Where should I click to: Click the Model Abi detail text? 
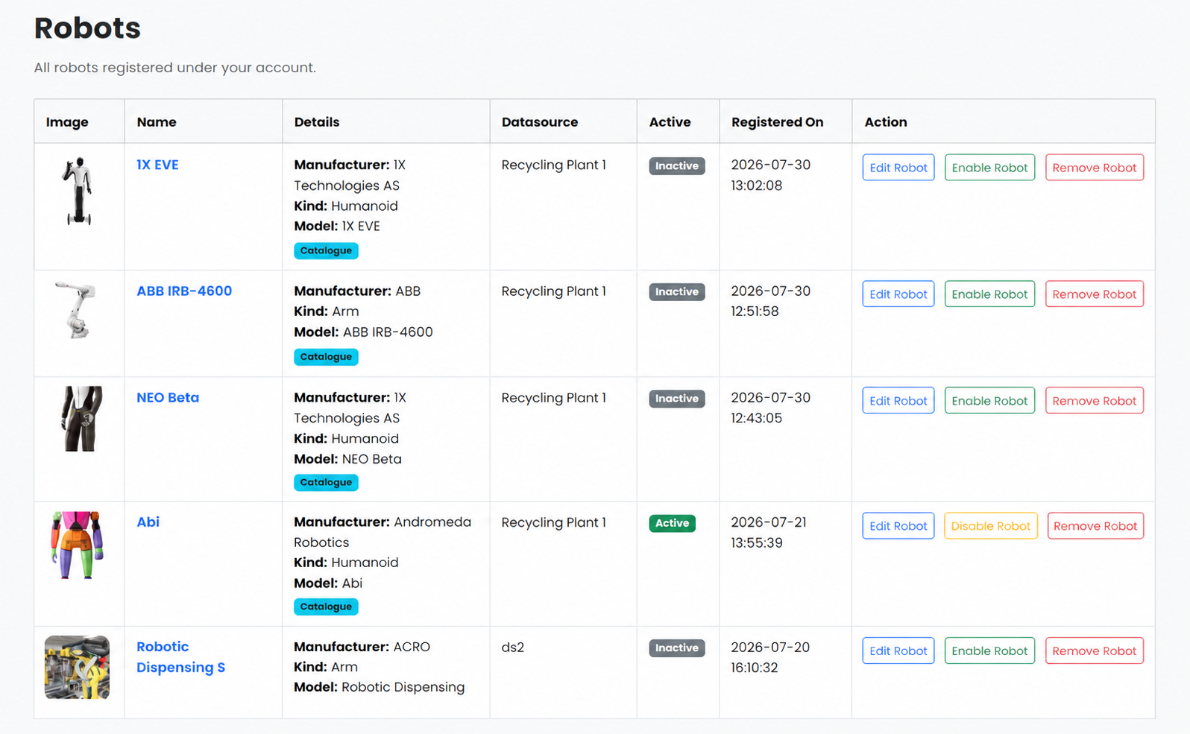tap(328, 583)
